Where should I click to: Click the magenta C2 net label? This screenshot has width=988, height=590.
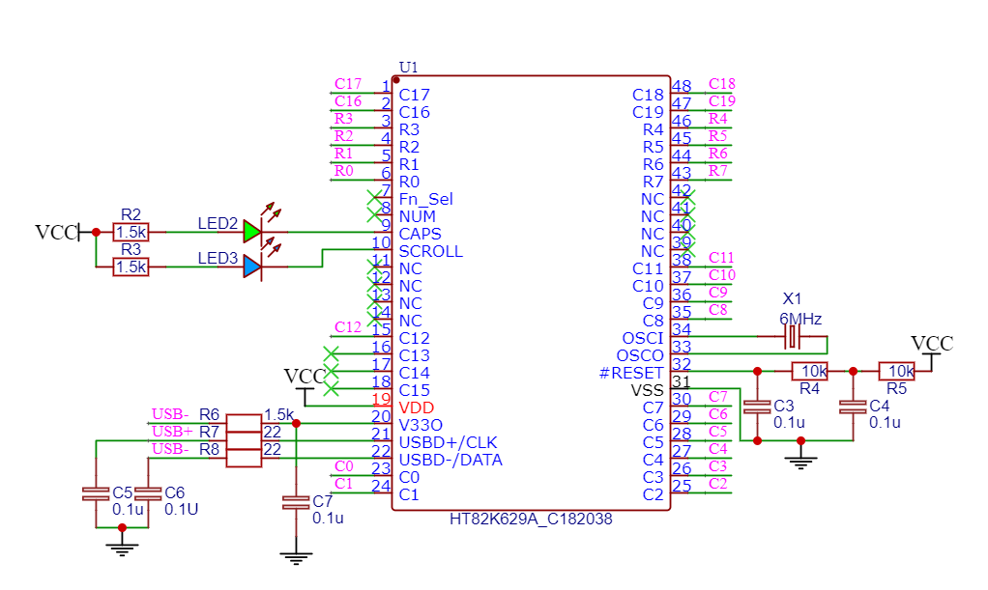tap(718, 484)
